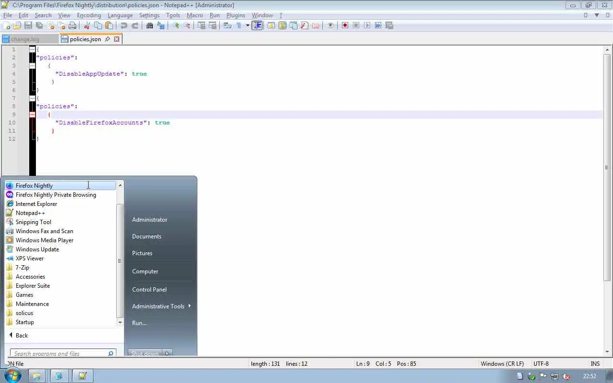
Task: Toggle Word wrap in toolbar
Action: pyautogui.click(x=227, y=25)
